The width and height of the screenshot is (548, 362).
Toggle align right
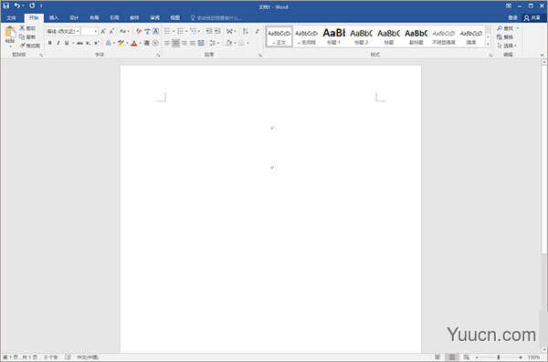[184, 43]
